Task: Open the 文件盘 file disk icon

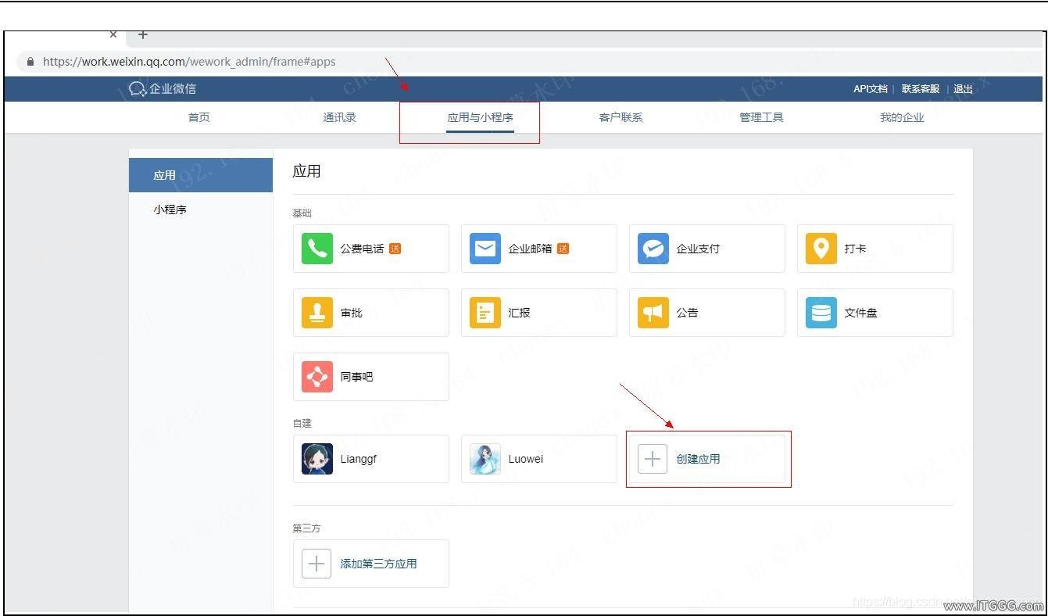Action: (821, 313)
